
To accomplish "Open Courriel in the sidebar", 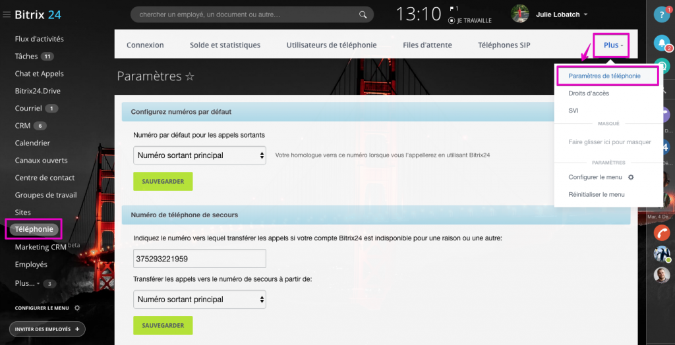I will 28,109.
